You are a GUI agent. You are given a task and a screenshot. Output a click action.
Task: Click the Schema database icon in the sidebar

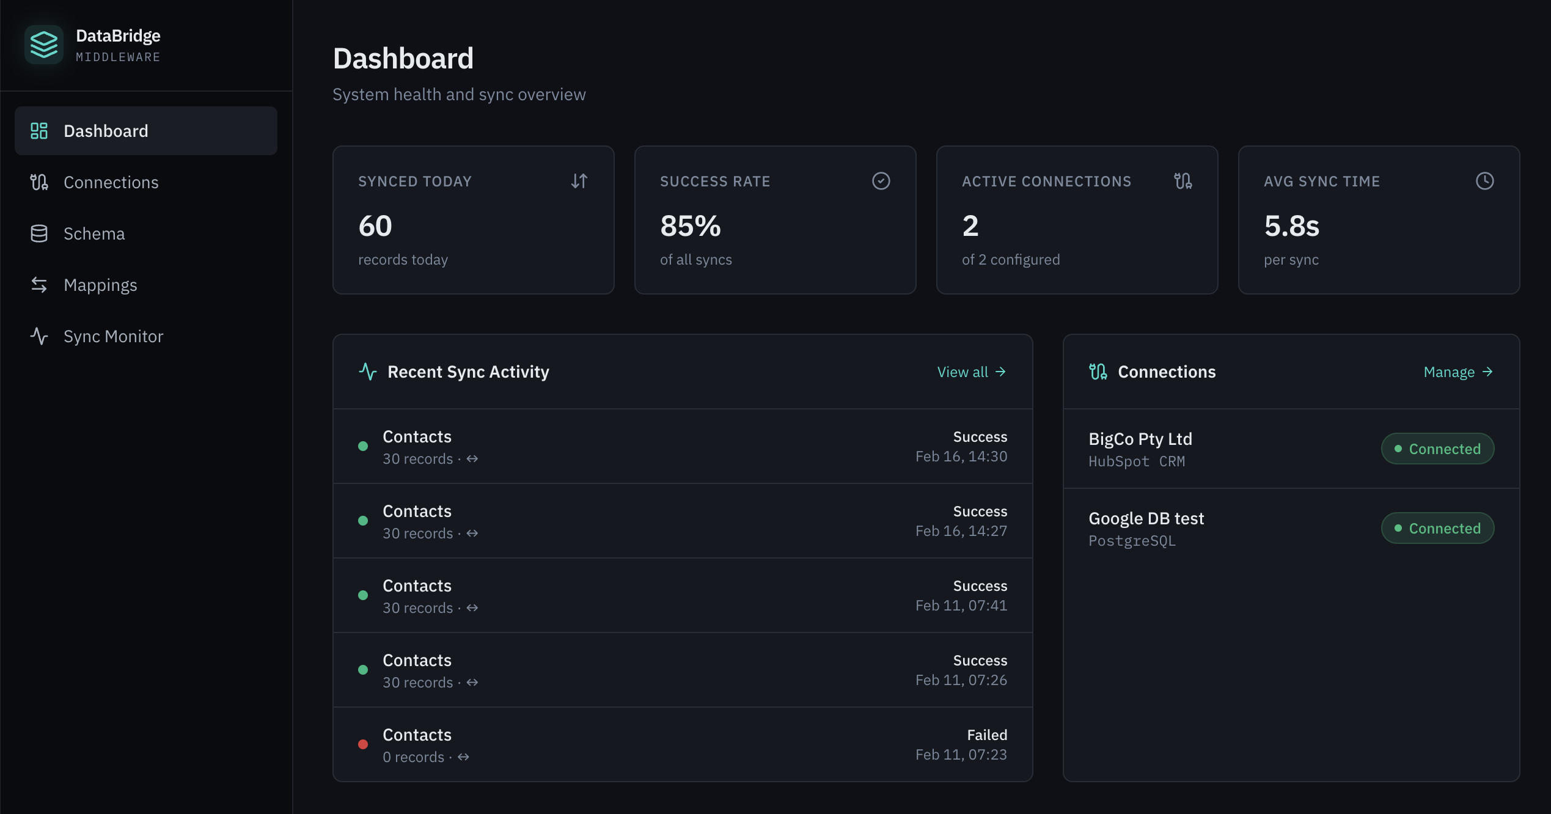[x=39, y=233]
